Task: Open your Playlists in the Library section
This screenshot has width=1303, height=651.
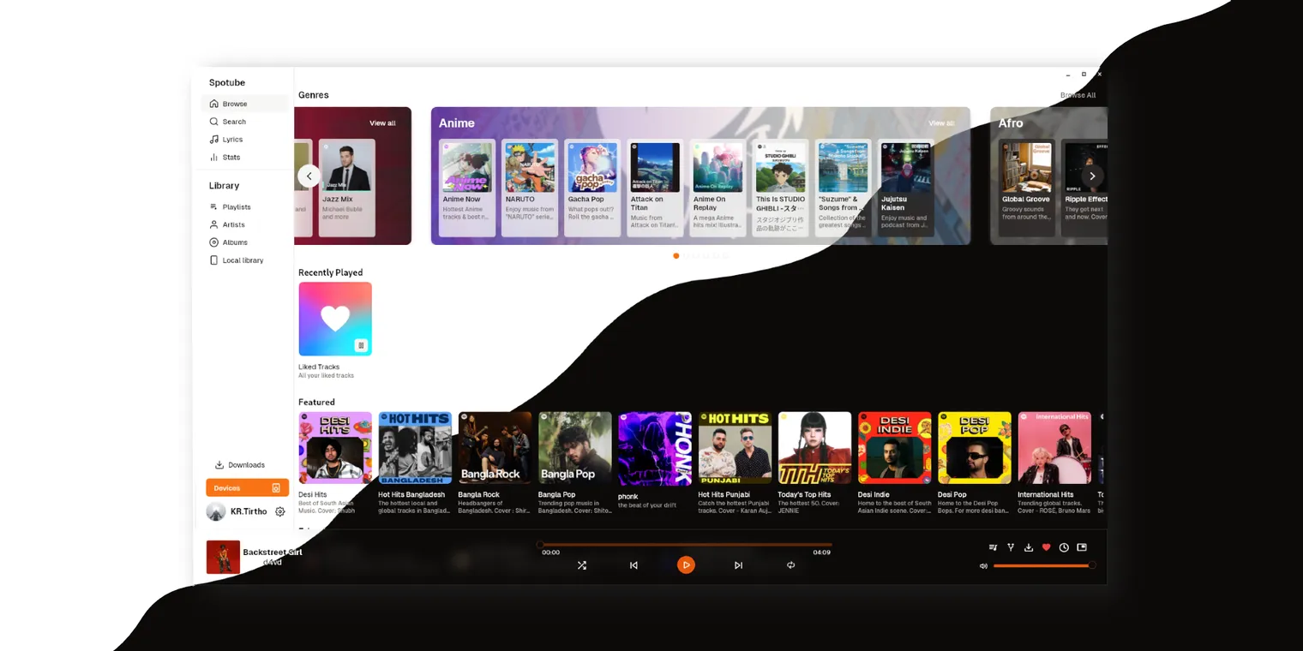Action: [235, 206]
